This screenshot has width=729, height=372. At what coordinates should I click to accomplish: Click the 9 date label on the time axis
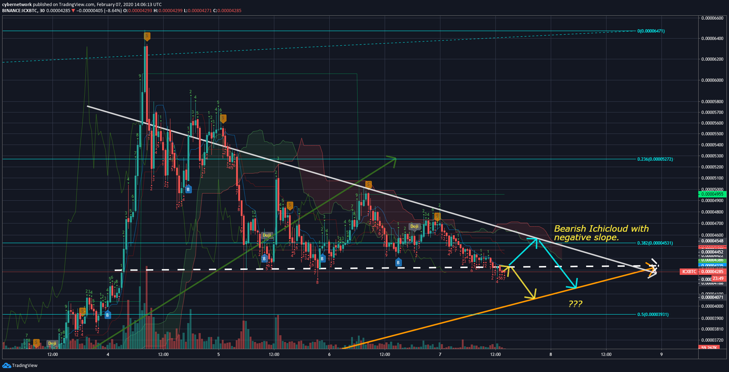pyautogui.click(x=661, y=355)
